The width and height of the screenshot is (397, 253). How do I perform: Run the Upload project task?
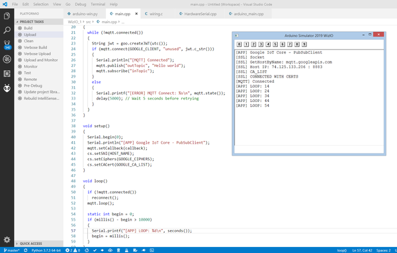(x=30, y=34)
